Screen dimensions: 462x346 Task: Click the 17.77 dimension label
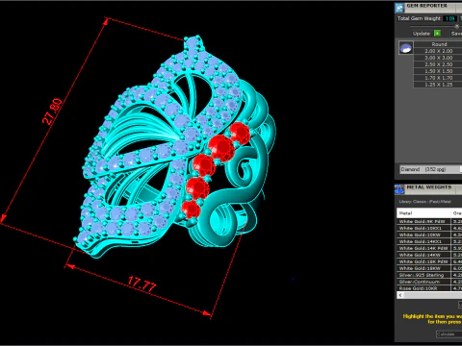click(142, 284)
